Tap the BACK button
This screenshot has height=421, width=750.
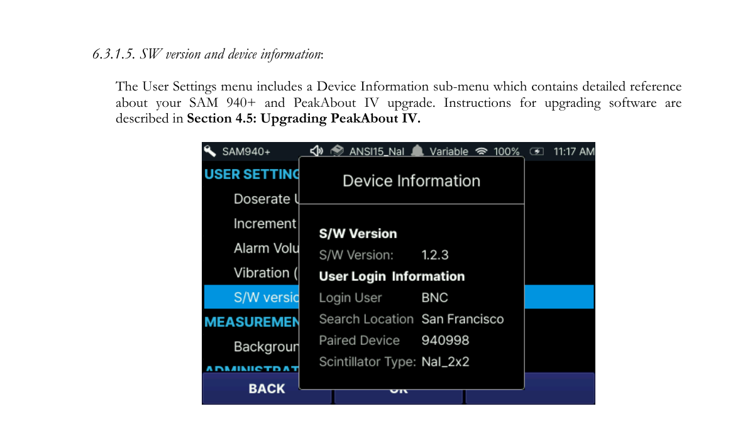tap(267, 388)
